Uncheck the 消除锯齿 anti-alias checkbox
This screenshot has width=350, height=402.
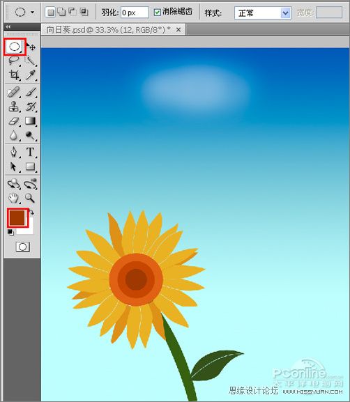tap(157, 13)
